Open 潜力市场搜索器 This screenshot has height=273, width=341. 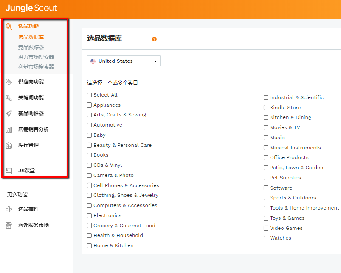click(x=36, y=56)
